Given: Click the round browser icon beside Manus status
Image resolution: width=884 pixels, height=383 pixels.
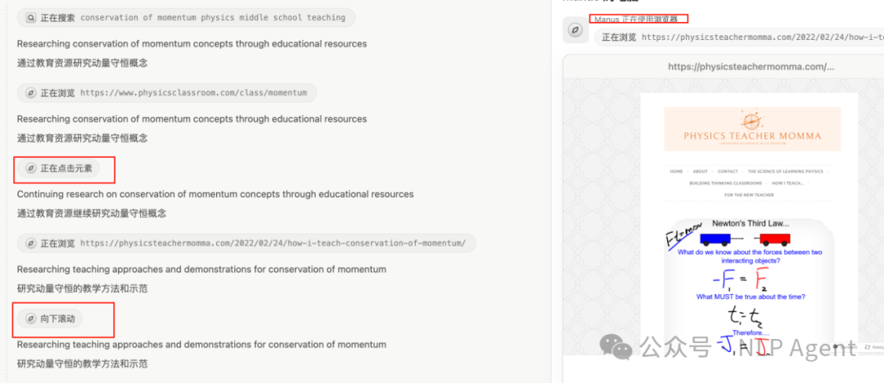Looking at the screenshot, I should tap(575, 30).
